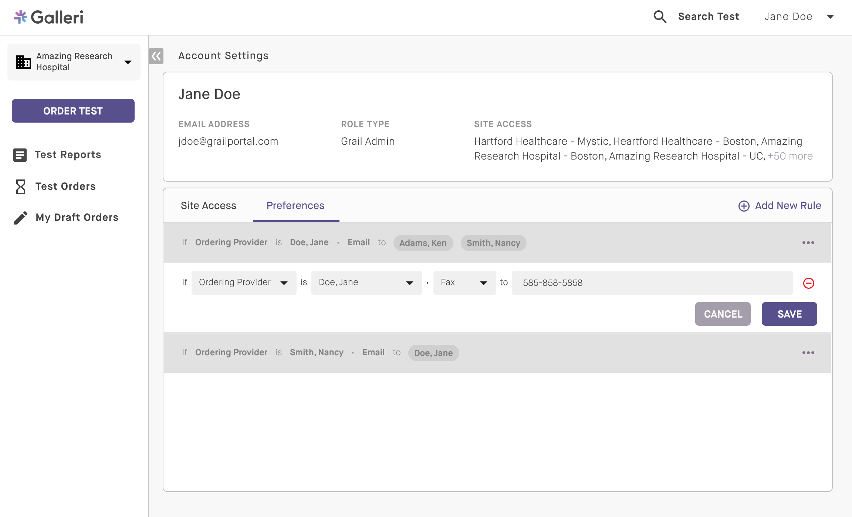Save the fax rule
The image size is (852, 517).
[x=789, y=314]
